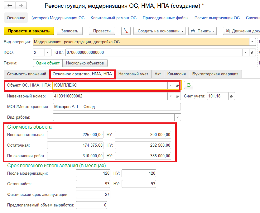This screenshot has height=213, width=260.
Task: Click the forward navigation arrow
Action: (21, 6)
